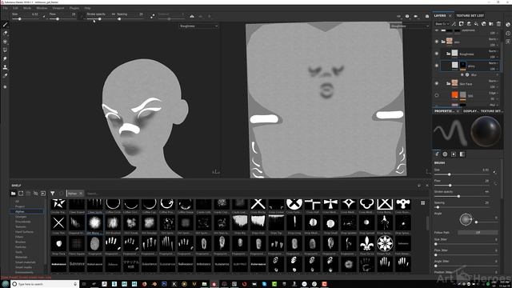Open shelf folder view icon

point(14,194)
